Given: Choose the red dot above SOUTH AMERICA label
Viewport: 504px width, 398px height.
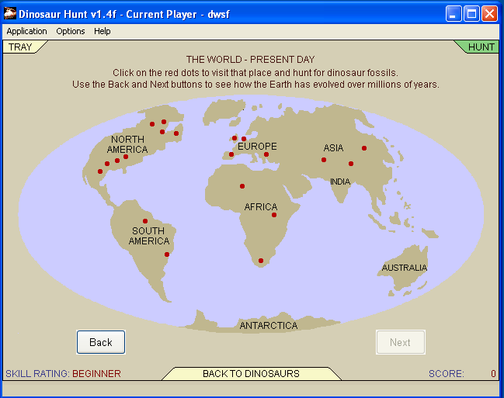Looking at the screenshot, I should tap(145, 221).
